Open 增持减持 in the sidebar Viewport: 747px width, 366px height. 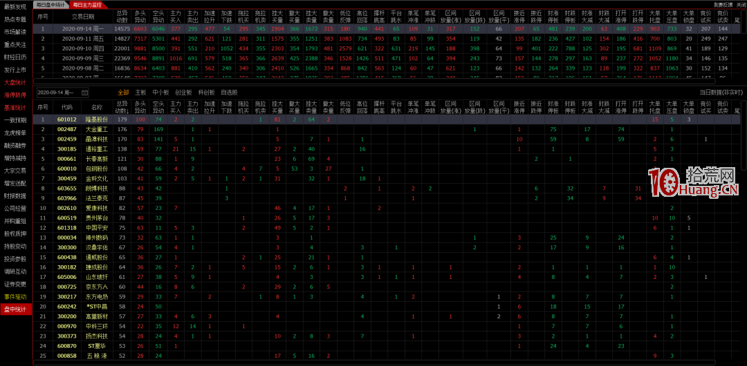[x=16, y=158]
